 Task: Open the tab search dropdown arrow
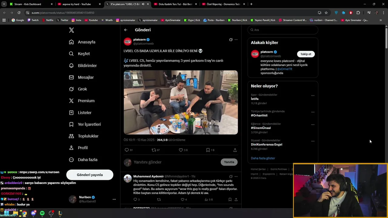coord(4,4)
